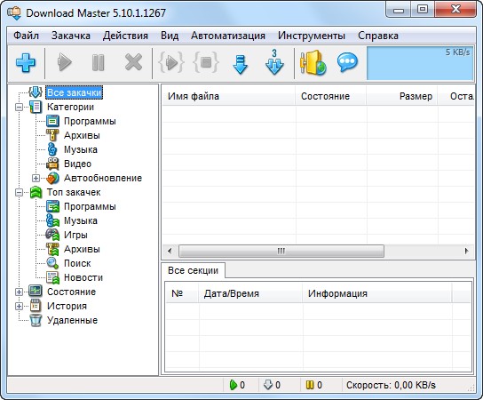Viewport: 483px width, 400px height.
Task: Open the Автоматизация menu
Action: [228, 36]
